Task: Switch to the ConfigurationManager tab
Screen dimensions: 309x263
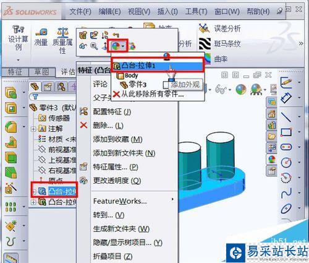Action: point(62,87)
